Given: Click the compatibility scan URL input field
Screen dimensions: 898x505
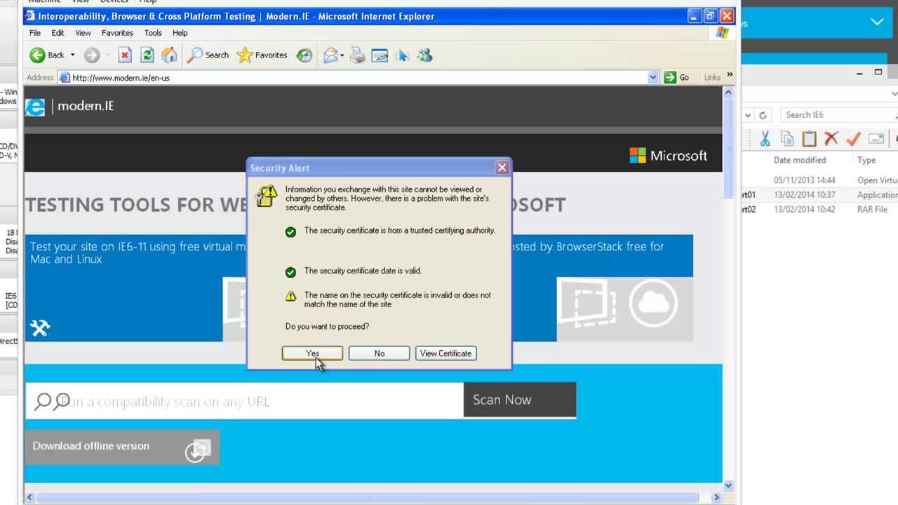Looking at the screenshot, I should [244, 400].
